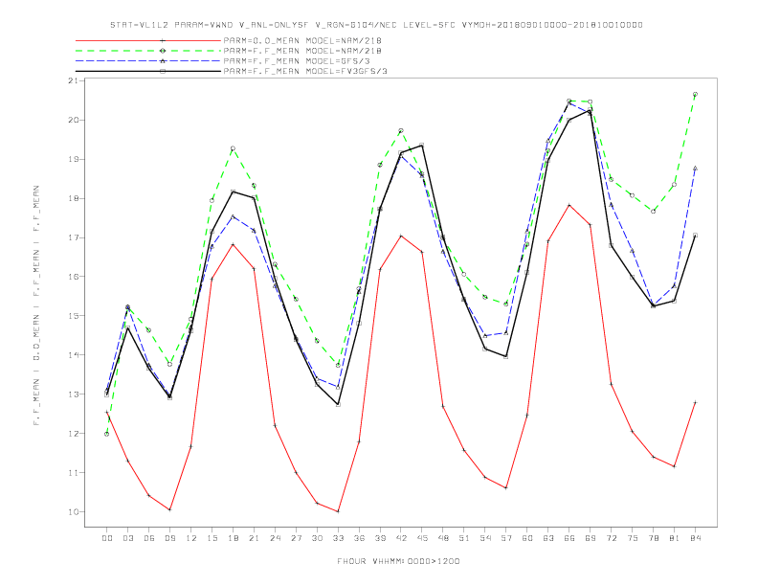Click x-axis forecast hour label 57
The width and height of the screenshot is (758, 586).
506,538
